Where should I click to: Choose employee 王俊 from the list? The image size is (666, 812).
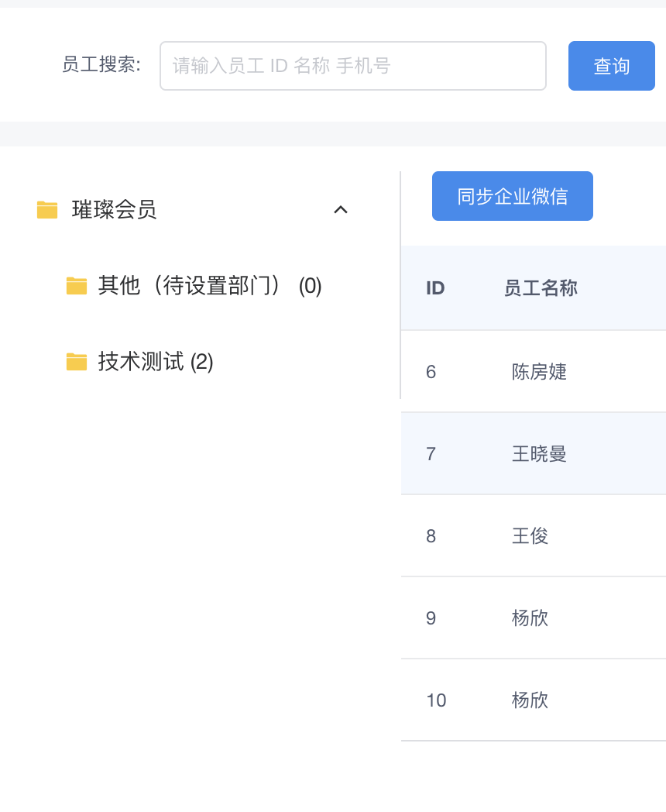(x=530, y=536)
